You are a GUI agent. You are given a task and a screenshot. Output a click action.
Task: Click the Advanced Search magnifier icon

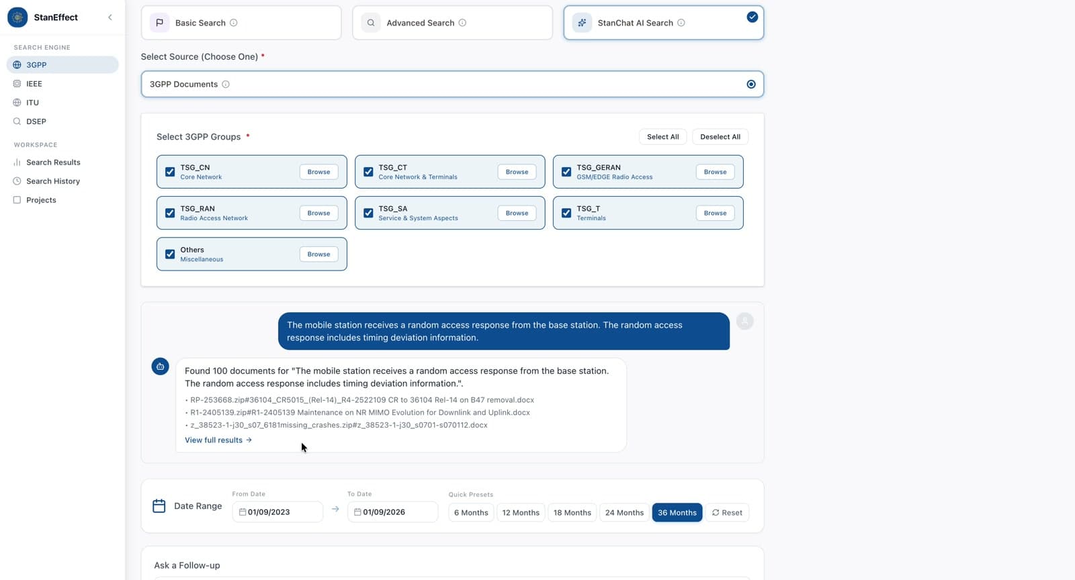[371, 23]
